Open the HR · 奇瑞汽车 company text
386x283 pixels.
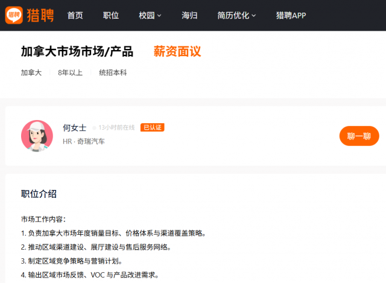[x=84, y=141]
